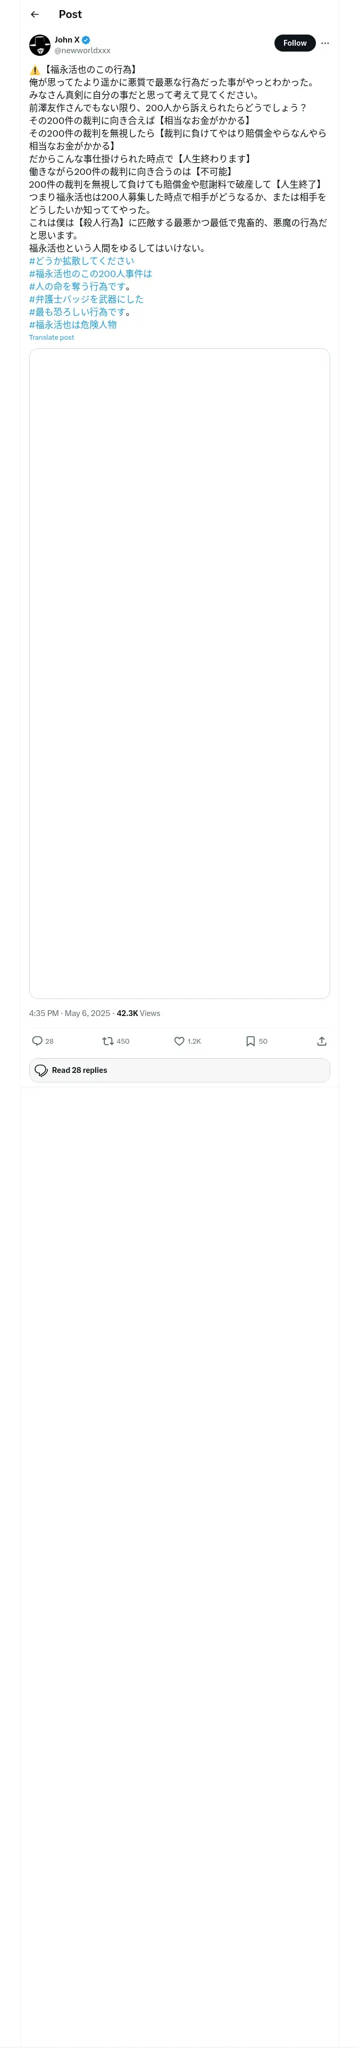Click the blue verified badge

pyautogui.click(x=86, y=40)
